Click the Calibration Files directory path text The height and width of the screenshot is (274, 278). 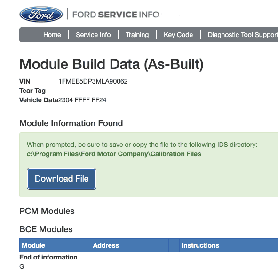point(114,154)
